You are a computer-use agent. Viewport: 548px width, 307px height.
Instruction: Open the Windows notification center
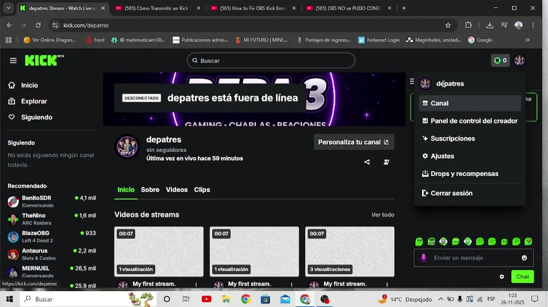(x=535, y=299)
